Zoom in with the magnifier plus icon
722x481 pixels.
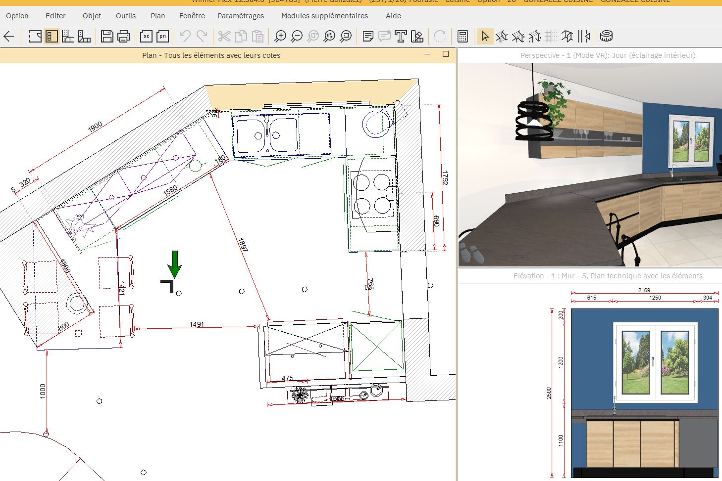tap(280, 36)
